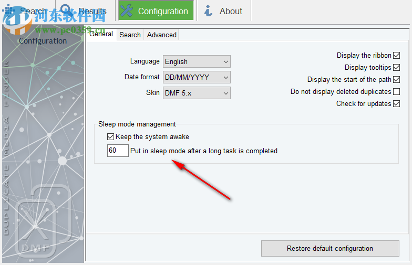Toggle Check for updates checkbox
Screen dimensions: 412x265
pos(396,104)
